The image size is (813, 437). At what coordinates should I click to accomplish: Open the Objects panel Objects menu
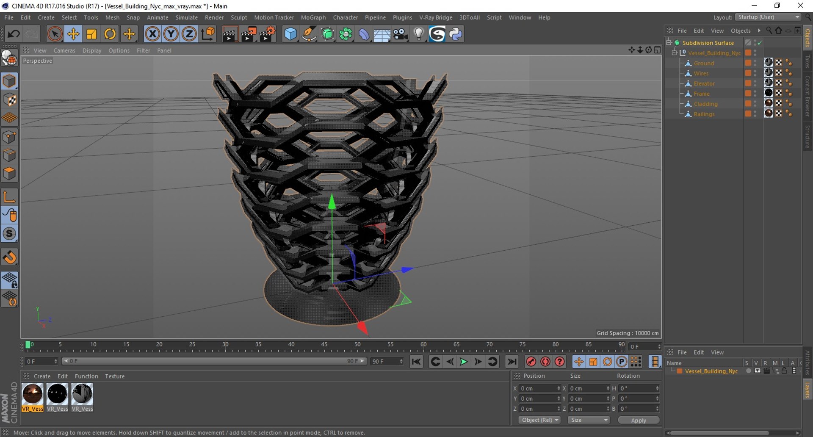[741, 30]
